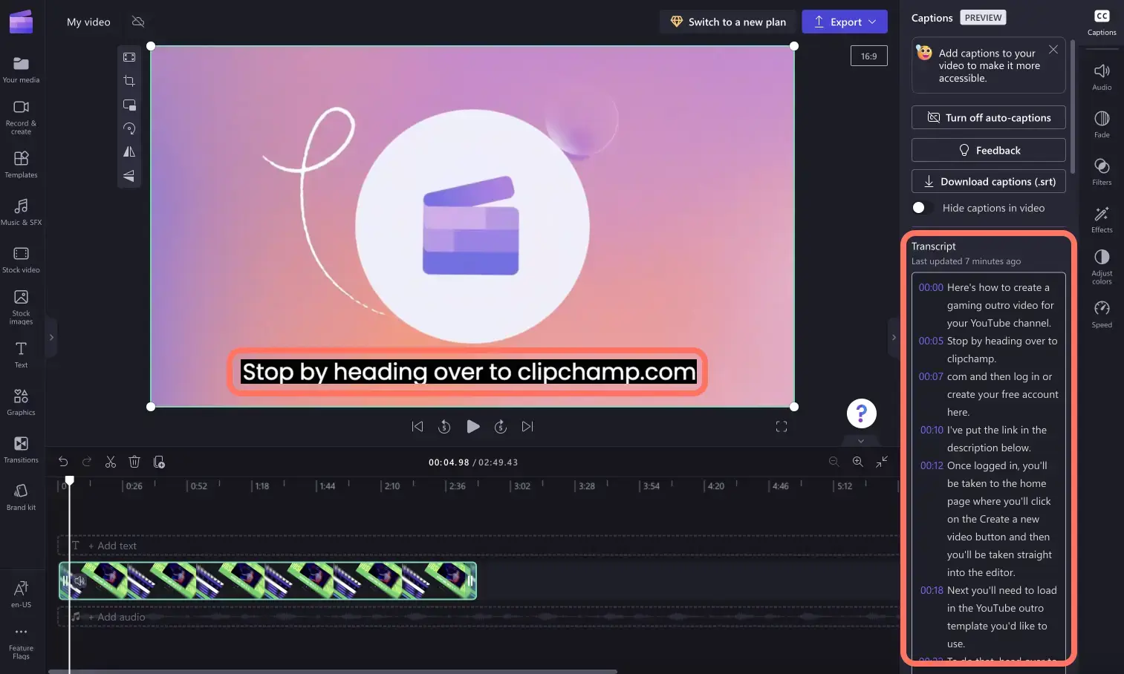Open the Filters panel
This screenshot has height=674, width=1124.
click(1102, 171)
